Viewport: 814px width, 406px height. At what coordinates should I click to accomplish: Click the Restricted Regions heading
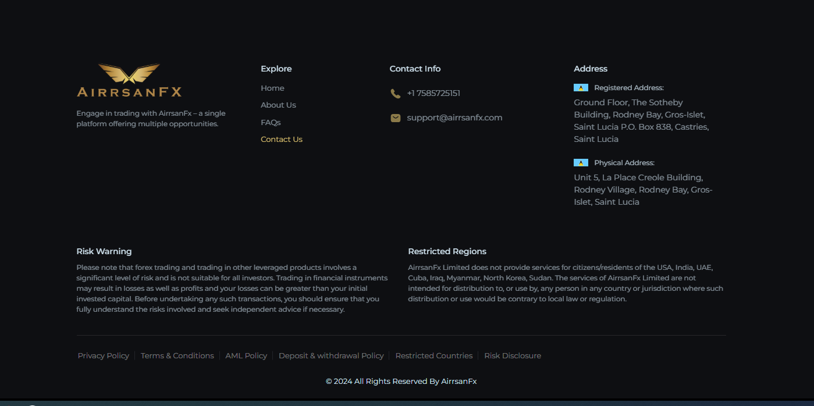coord(447,251)
